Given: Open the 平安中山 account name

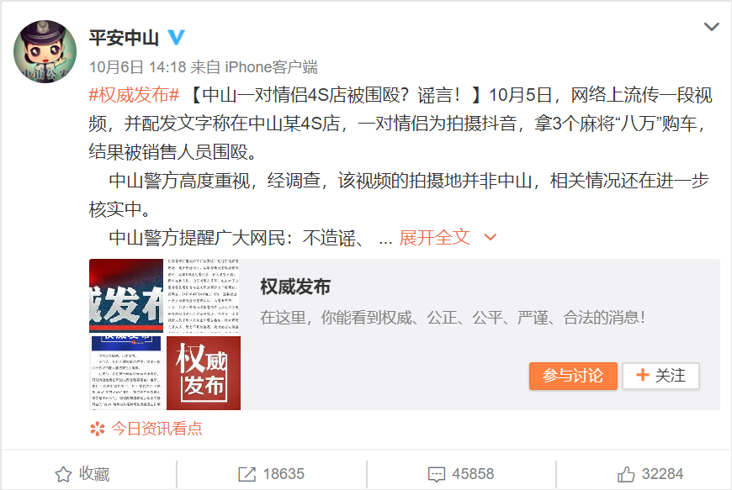Looking at the screenshot, I should click(x=125, y=38).
